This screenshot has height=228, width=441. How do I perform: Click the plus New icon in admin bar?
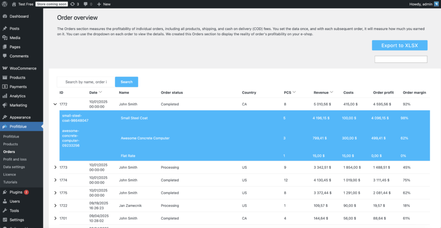tap(99, 4)
